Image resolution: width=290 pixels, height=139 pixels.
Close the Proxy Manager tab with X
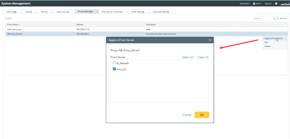tap(97, 12)
